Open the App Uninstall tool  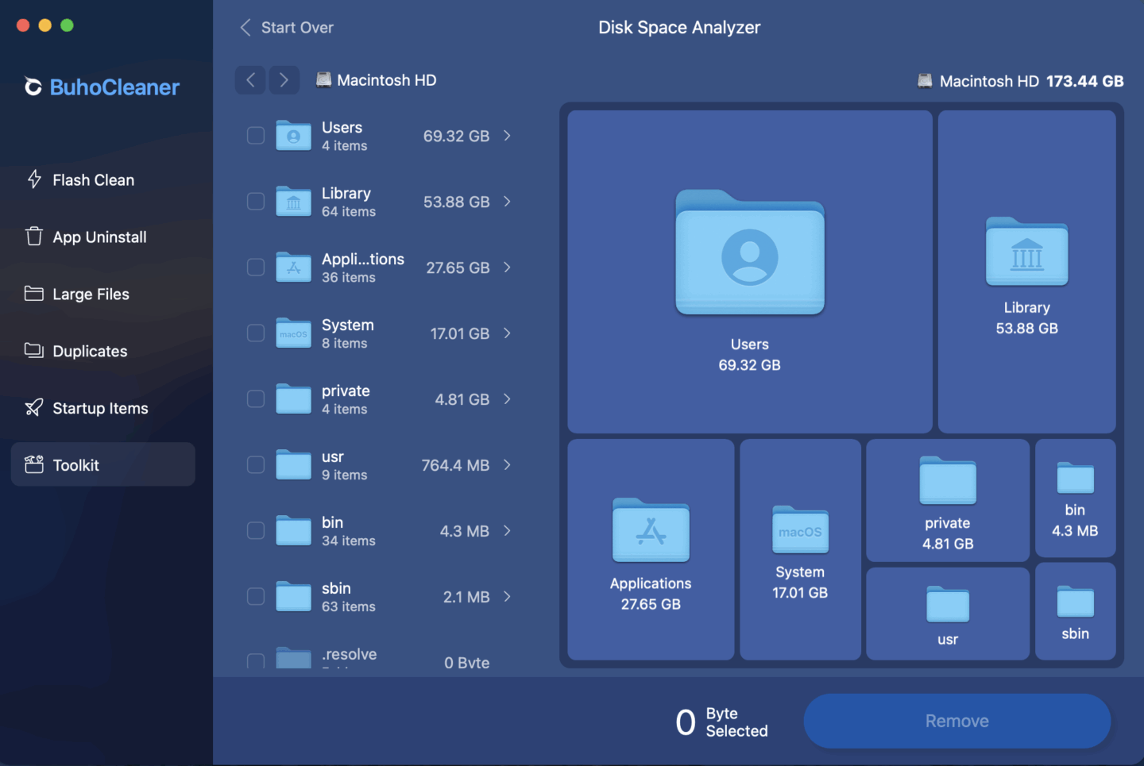(99, 237)
